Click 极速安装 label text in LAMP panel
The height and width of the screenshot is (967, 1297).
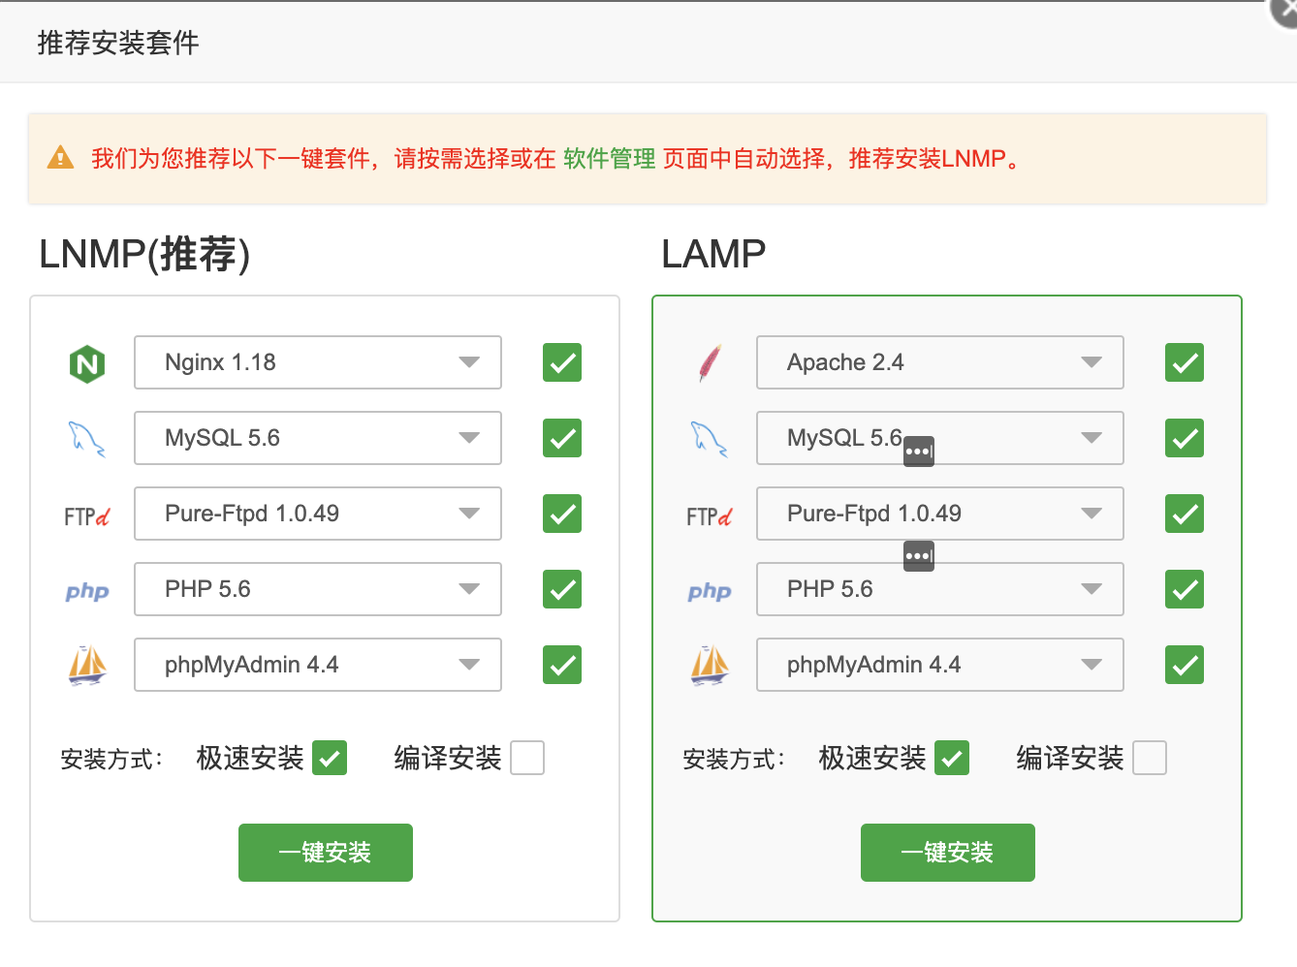tap(872, 758)
